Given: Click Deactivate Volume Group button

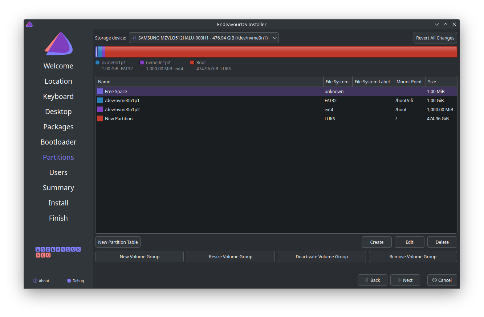Looking at the screenshot, I should tap(322, 256).
